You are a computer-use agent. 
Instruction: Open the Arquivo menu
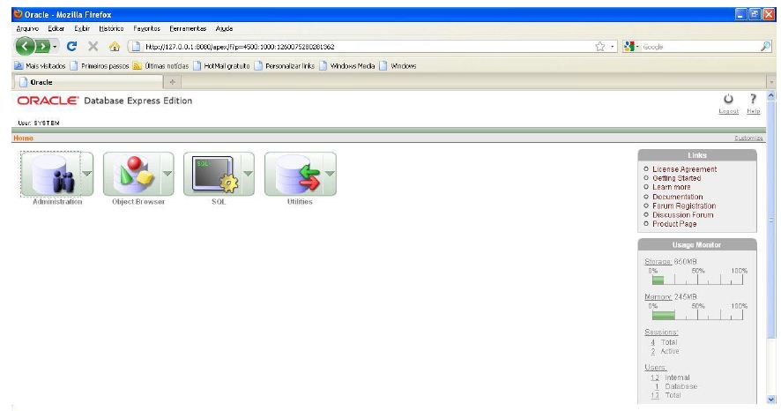tap(27, 29)
